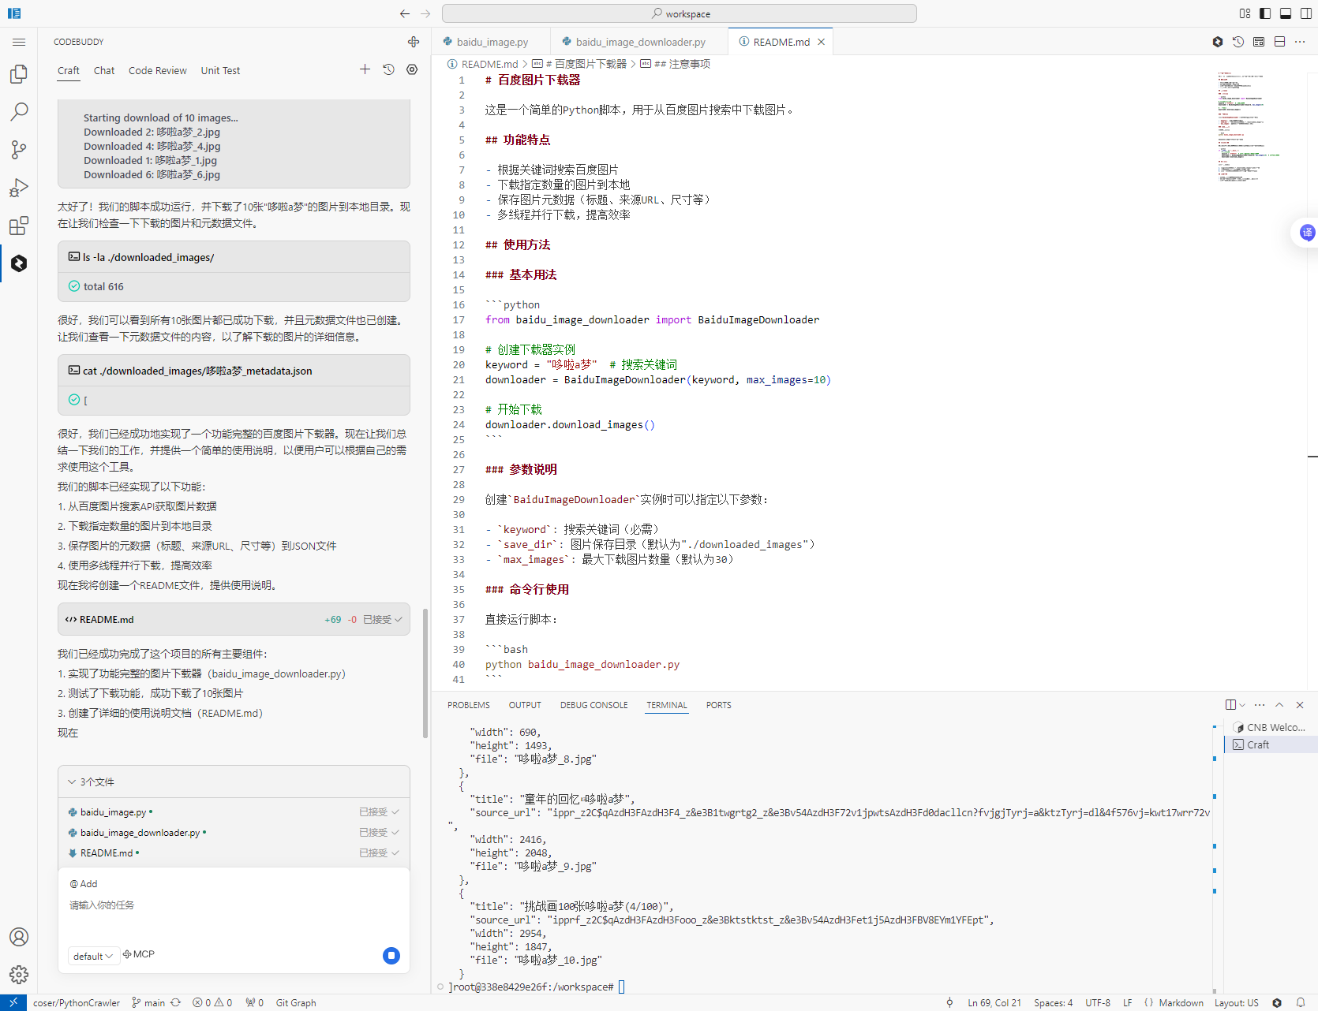Screen dimensions: 1318x1011
Task: Maximize the terminal panel size
Action: point(1279,705)
